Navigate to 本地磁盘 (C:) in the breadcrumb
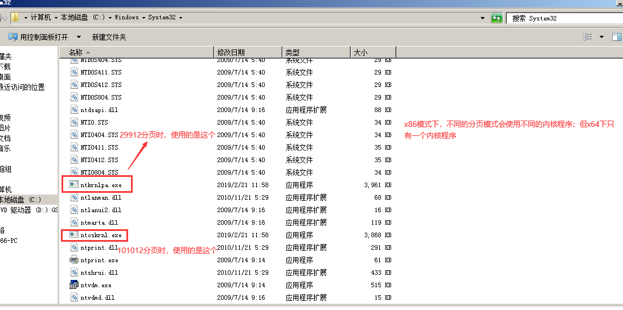The image size is (623, 310). pos(83,18)
